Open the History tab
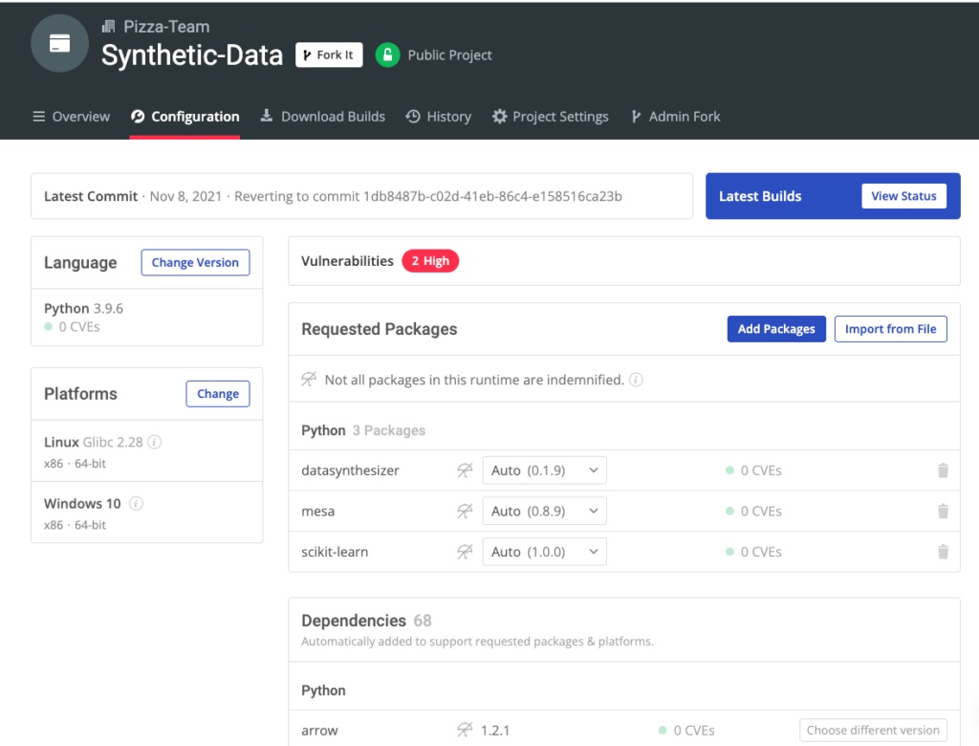This screenshot has width=979, height=746. click(439, 116)
